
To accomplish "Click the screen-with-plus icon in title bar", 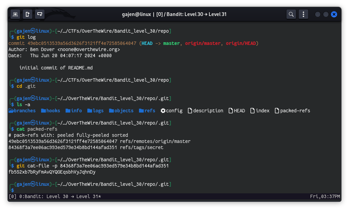I will [40, 14].
